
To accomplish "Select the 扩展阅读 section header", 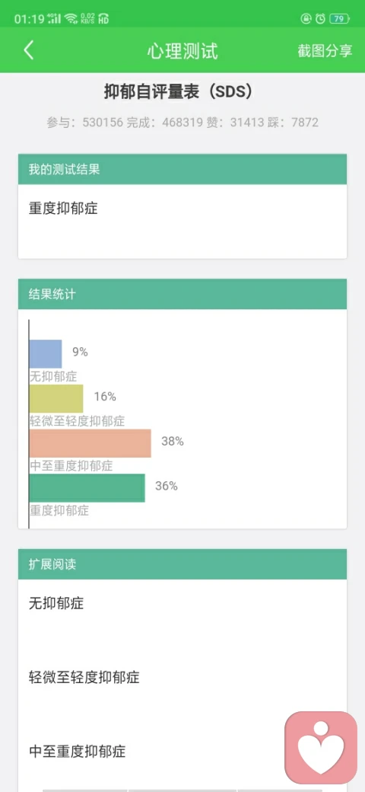I will 182,564.
